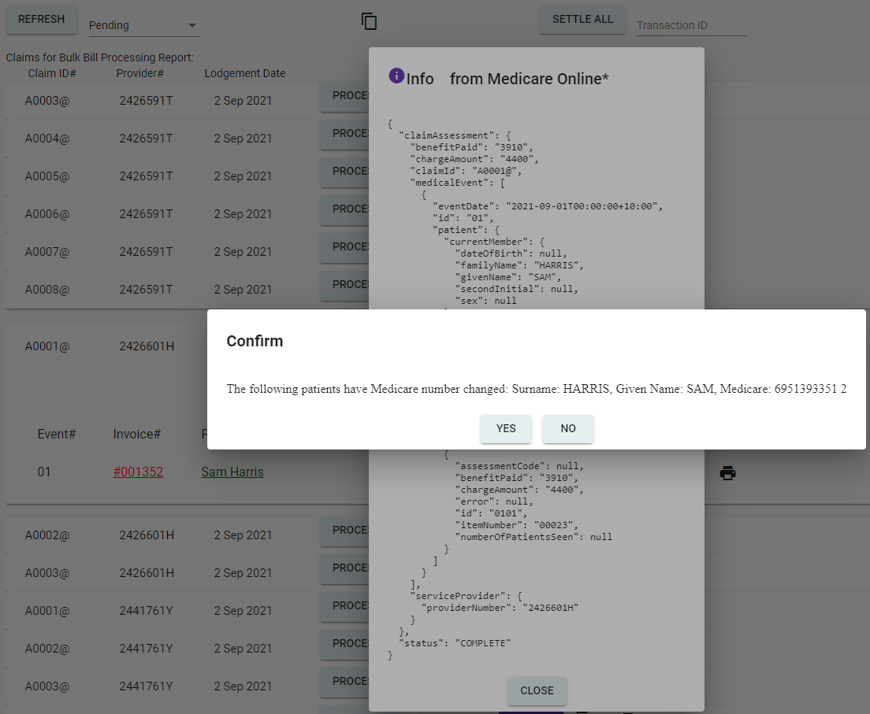Click the "providerNumber": "2426601H" JSON line
The width and height of the screenshot is (870, 714).
500,608
